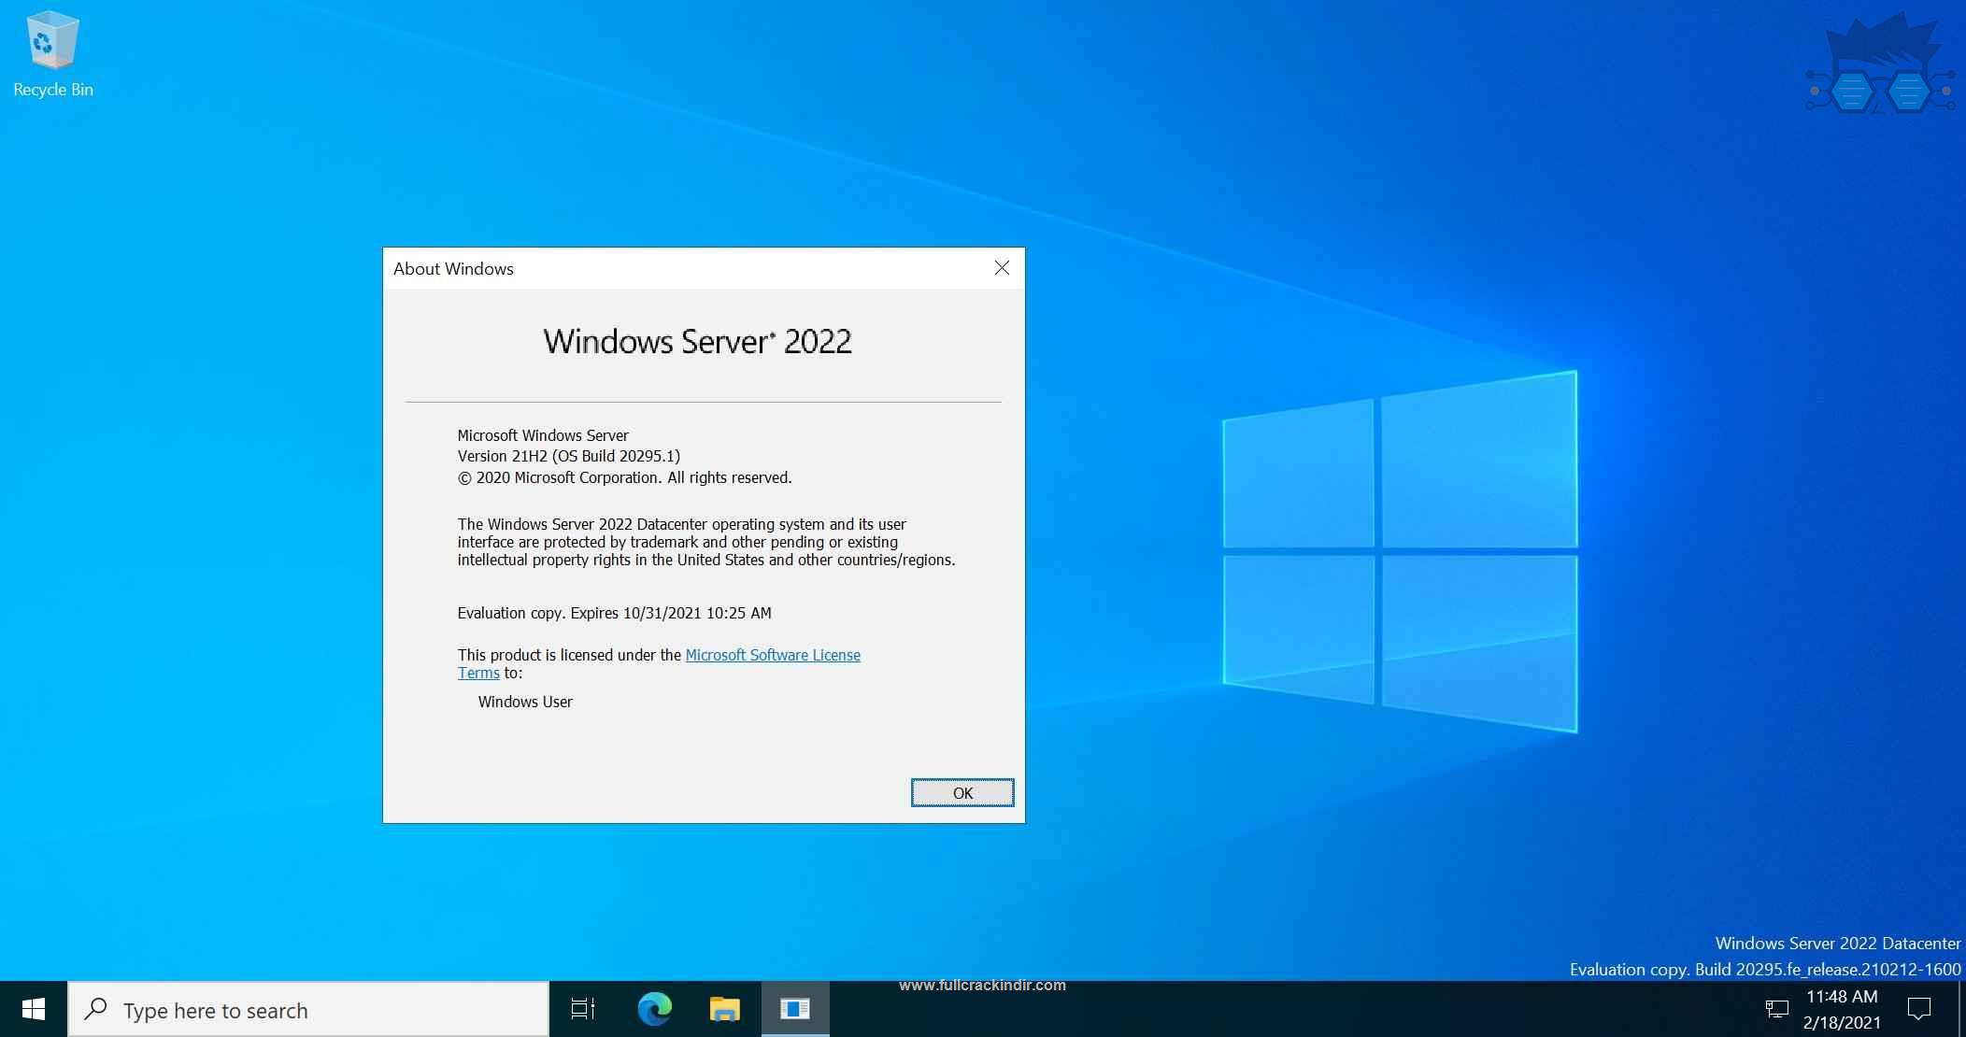
Task: Close the About Windows dialog
Action: (1001, 268)
